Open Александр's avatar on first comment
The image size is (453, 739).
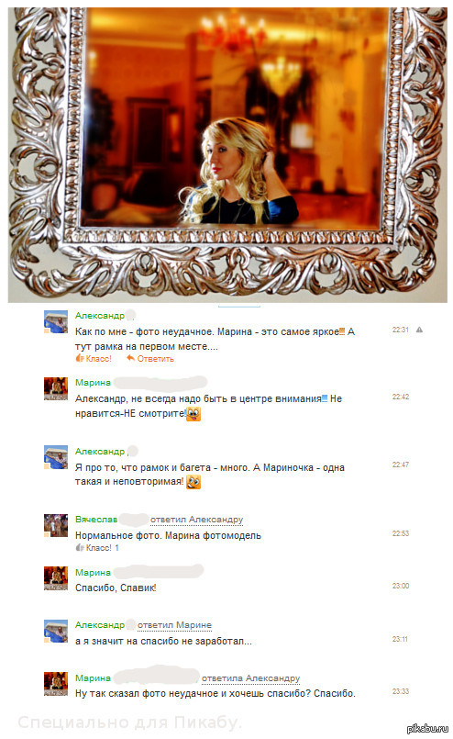point(56,322)
